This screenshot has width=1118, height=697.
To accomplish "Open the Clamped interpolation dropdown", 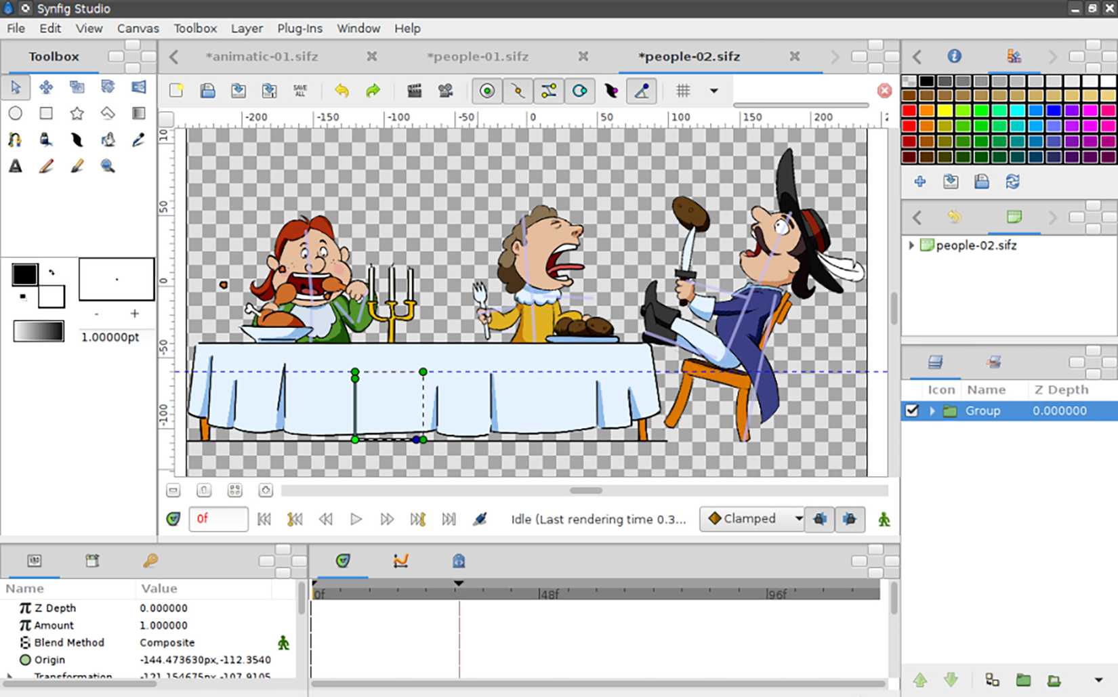I will click(751, 519).
